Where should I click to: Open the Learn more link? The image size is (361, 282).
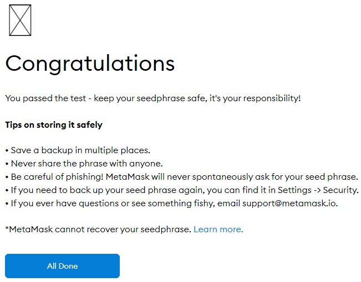pos(218,229)
